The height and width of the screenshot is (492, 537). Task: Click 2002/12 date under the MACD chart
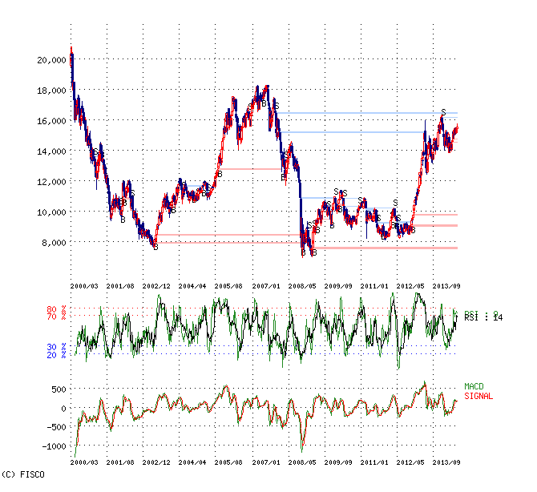(x=156, y=462)
